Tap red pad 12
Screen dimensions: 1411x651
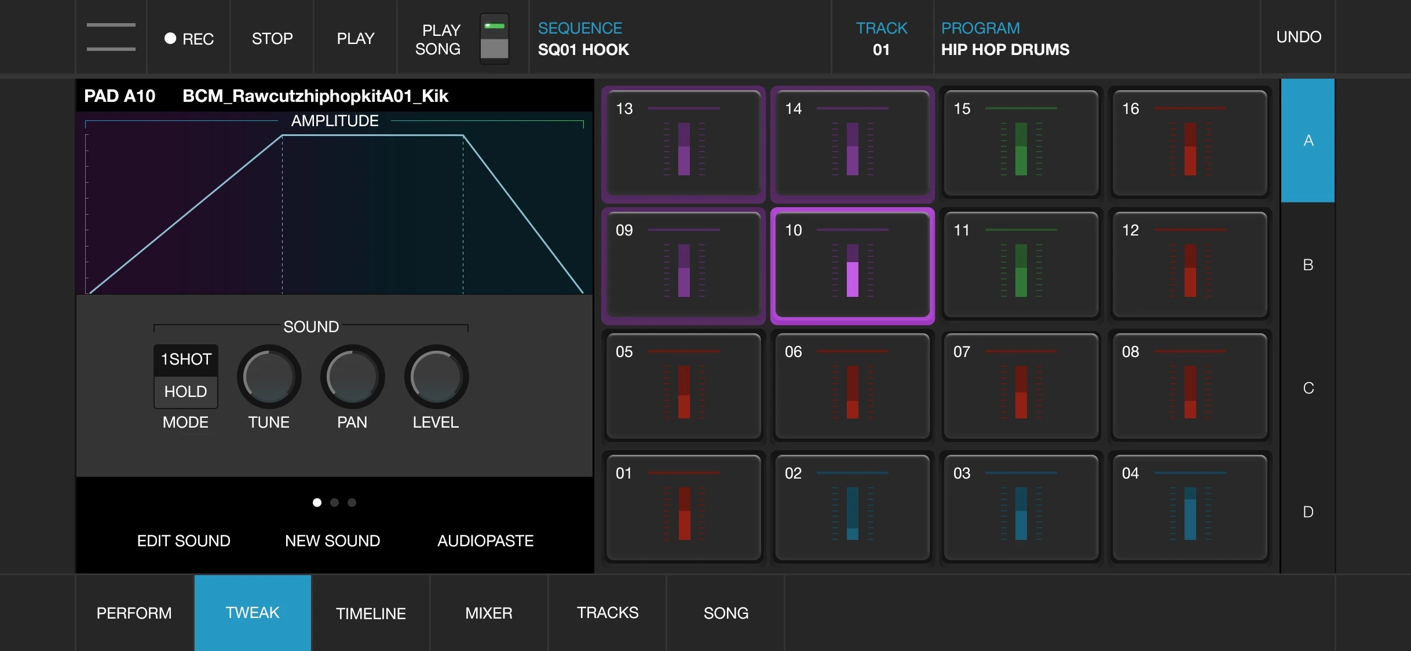tap(1190, 265)
